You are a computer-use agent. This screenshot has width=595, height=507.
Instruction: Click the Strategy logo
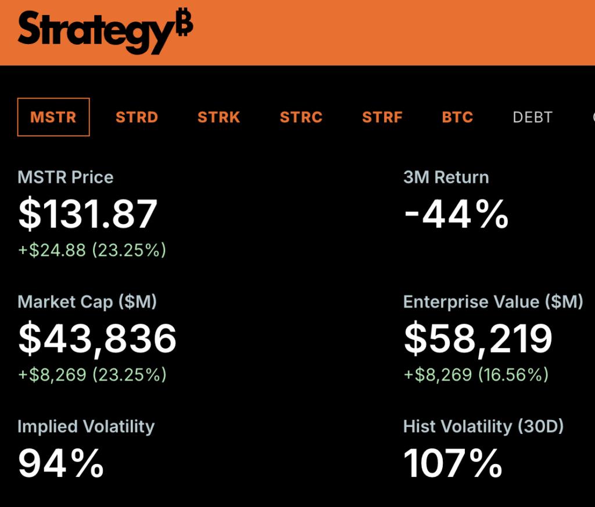point(96,32)
